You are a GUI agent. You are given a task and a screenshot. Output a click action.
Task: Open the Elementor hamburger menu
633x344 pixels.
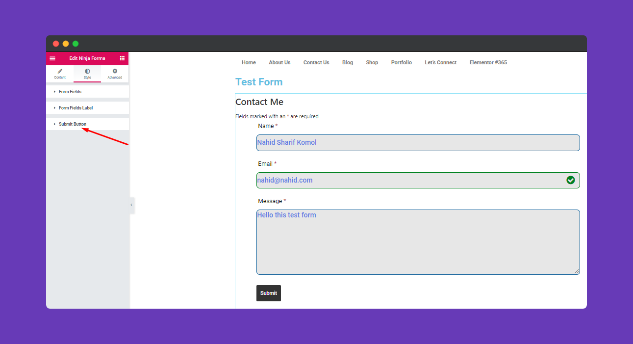52,58
